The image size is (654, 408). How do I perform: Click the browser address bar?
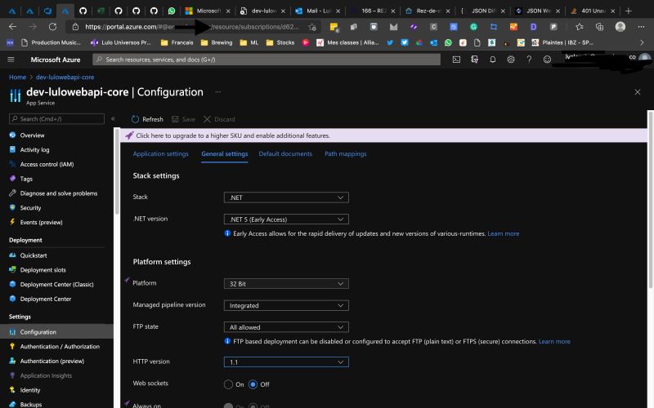(192, 27)
